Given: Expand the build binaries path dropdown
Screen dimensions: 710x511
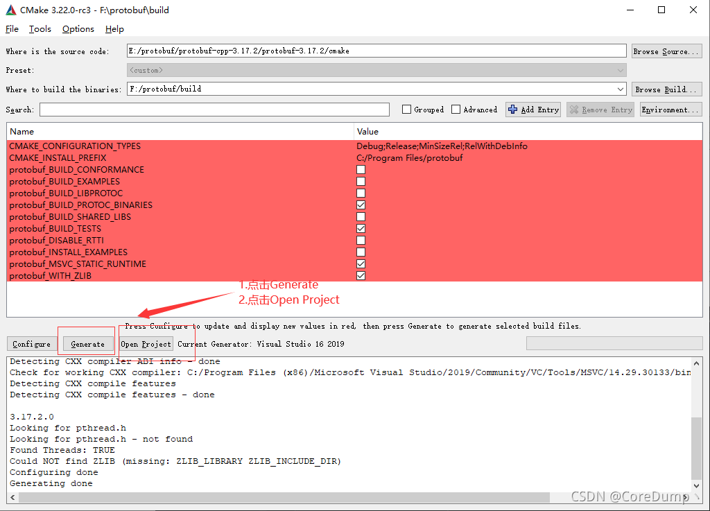Looking at the screenshot, I should 621,89.
